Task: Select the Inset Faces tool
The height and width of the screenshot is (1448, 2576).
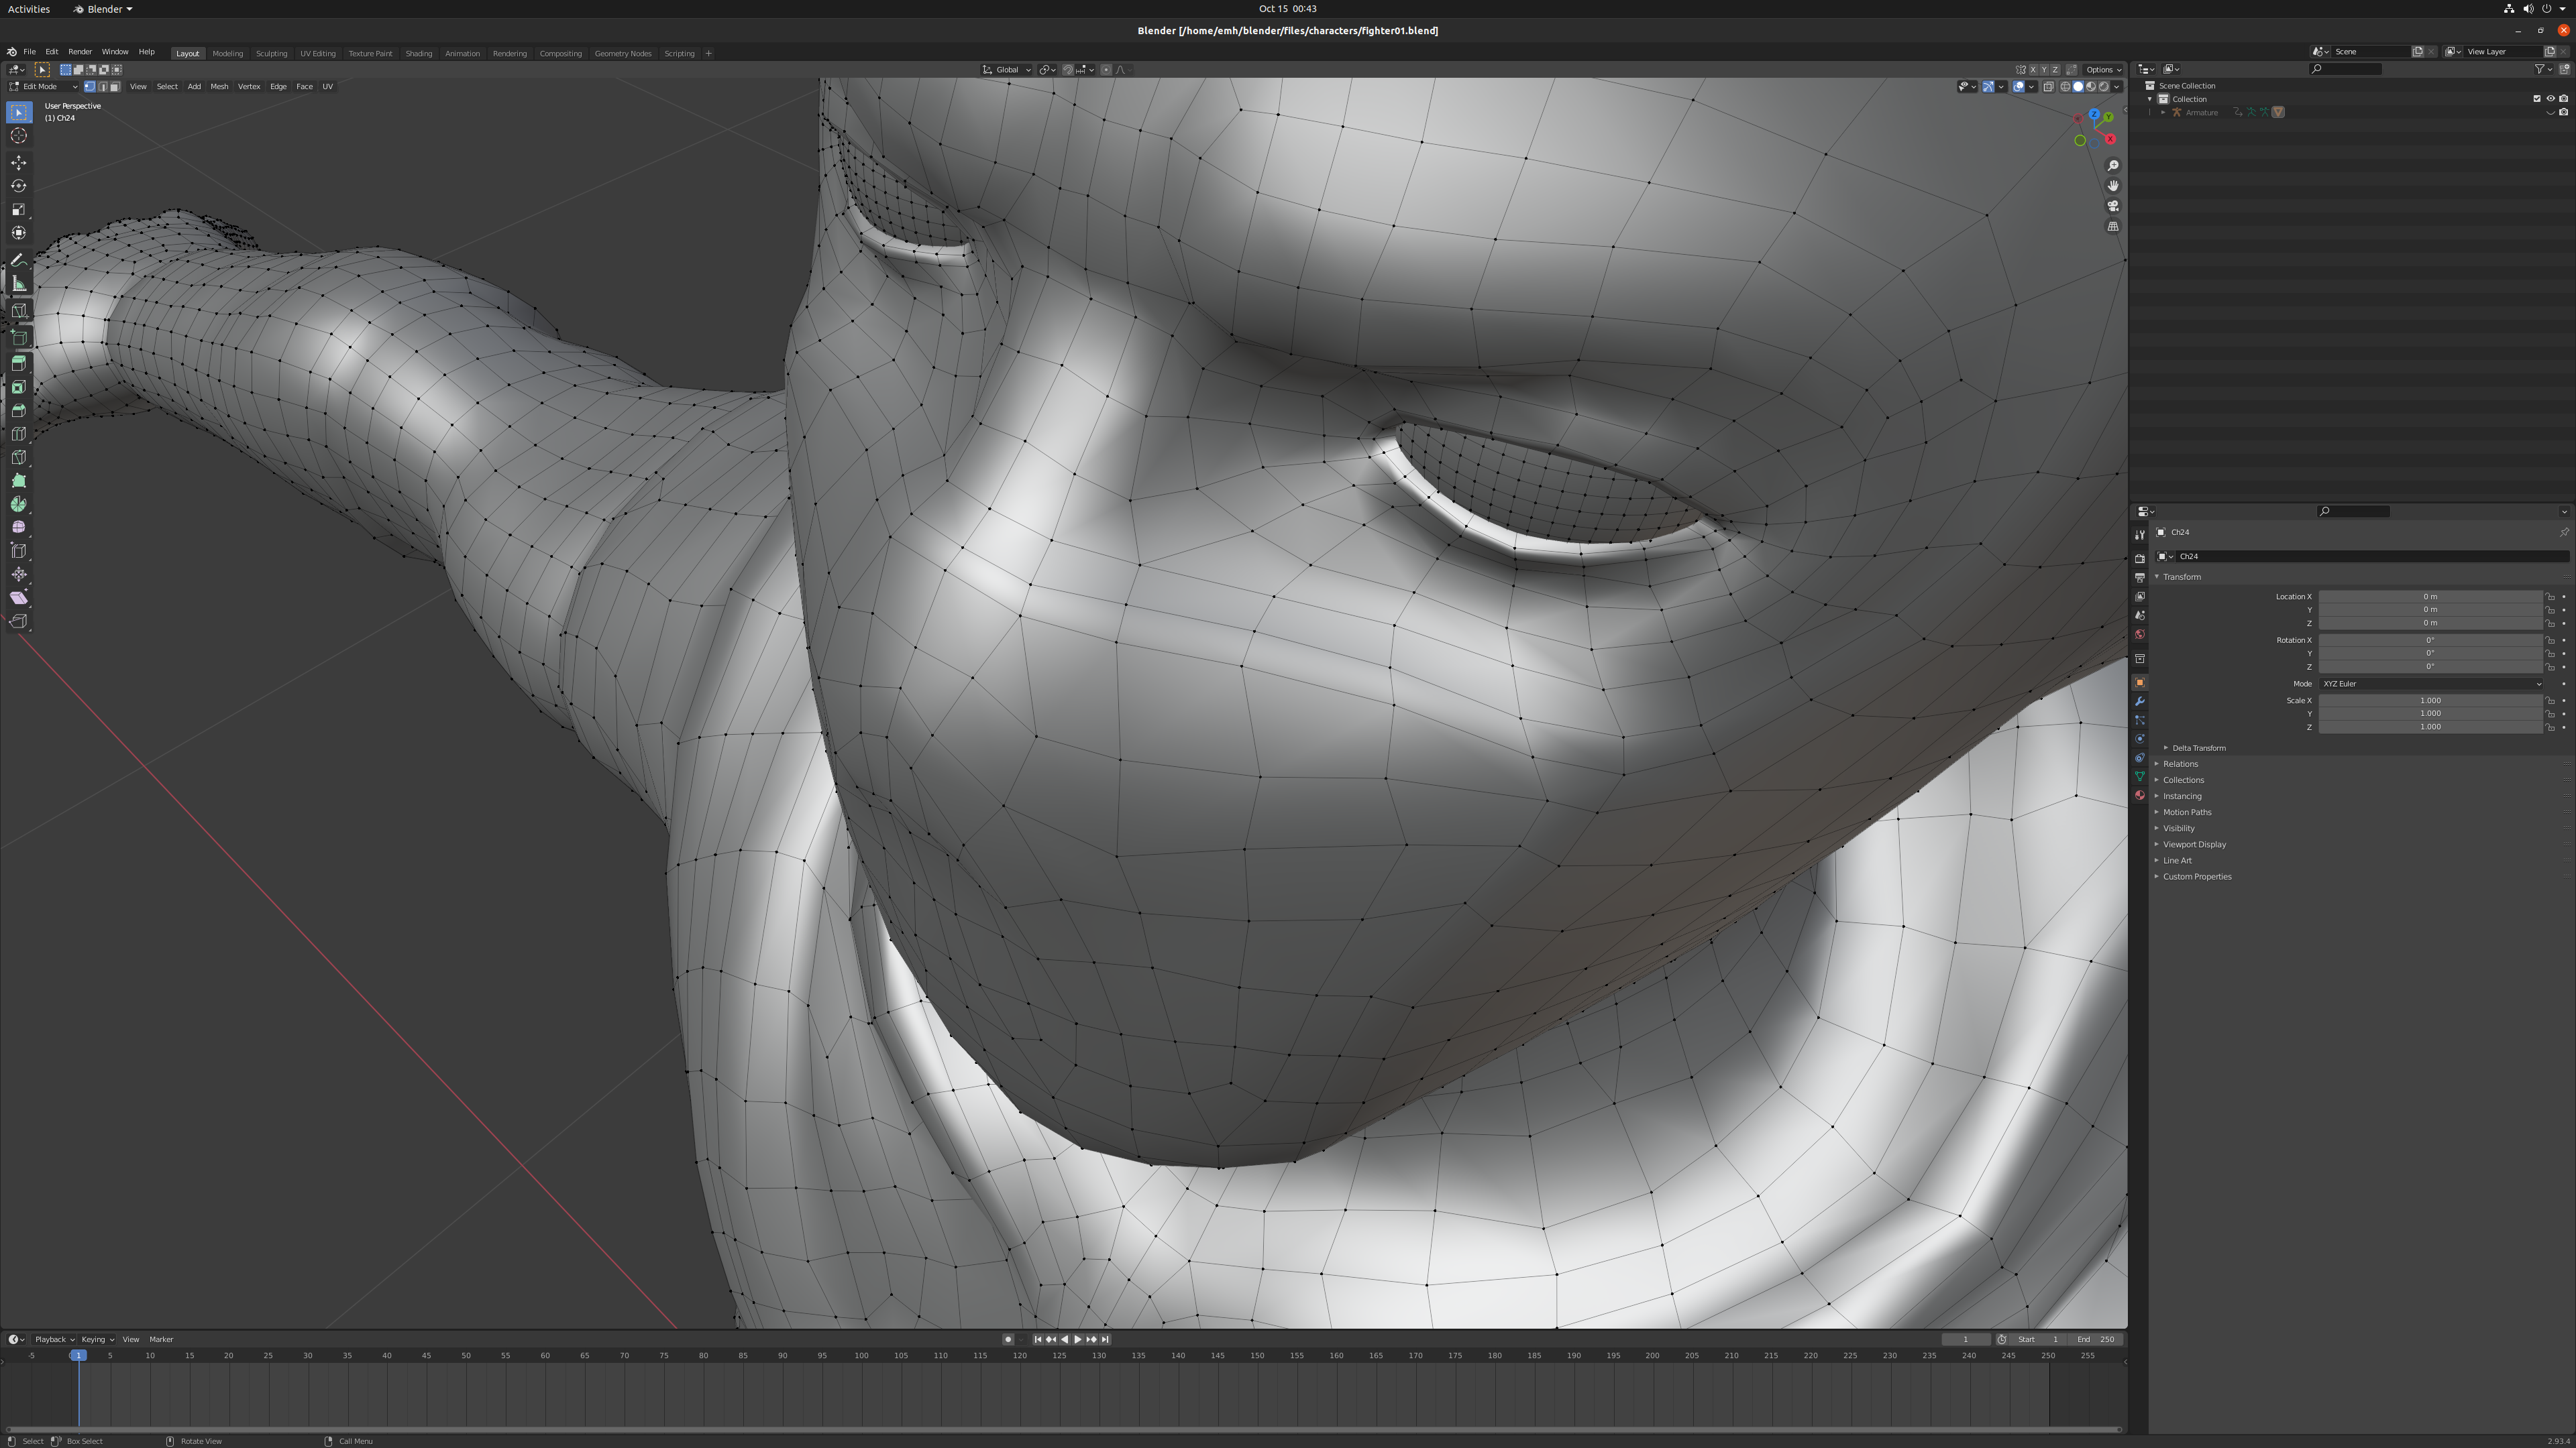Action: point(19,387)
